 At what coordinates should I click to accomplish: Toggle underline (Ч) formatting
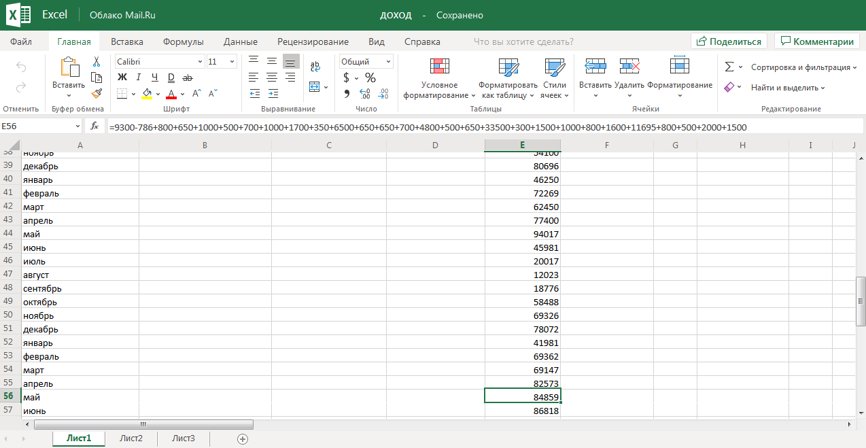(155, 77)
